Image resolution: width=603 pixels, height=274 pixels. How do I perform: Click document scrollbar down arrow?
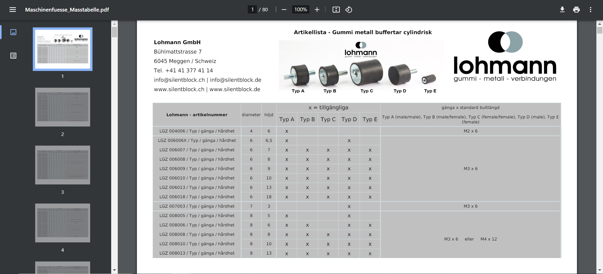click(600, 270)
